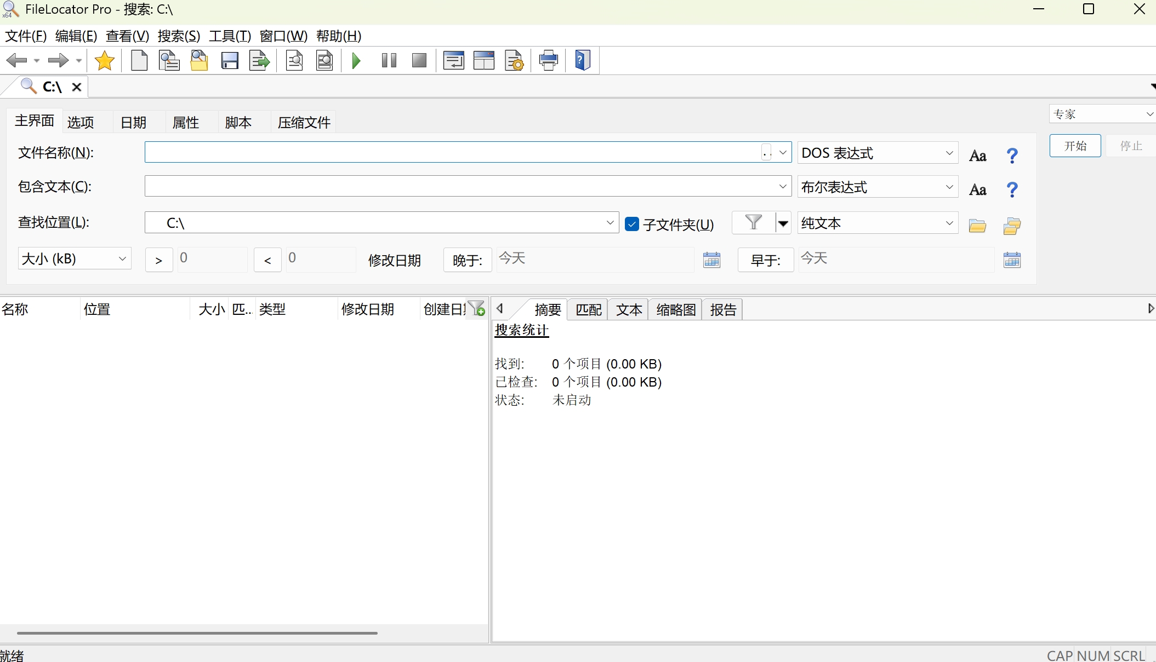The width and height of the screenshot is (1156, 662).
Task: Expand the filter arrow dropdown beside funnel
Action: 783,223
